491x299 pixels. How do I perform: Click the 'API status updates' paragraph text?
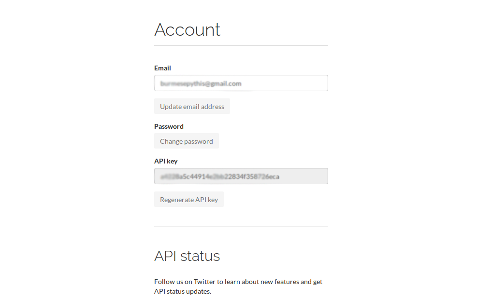click(183, 291)
